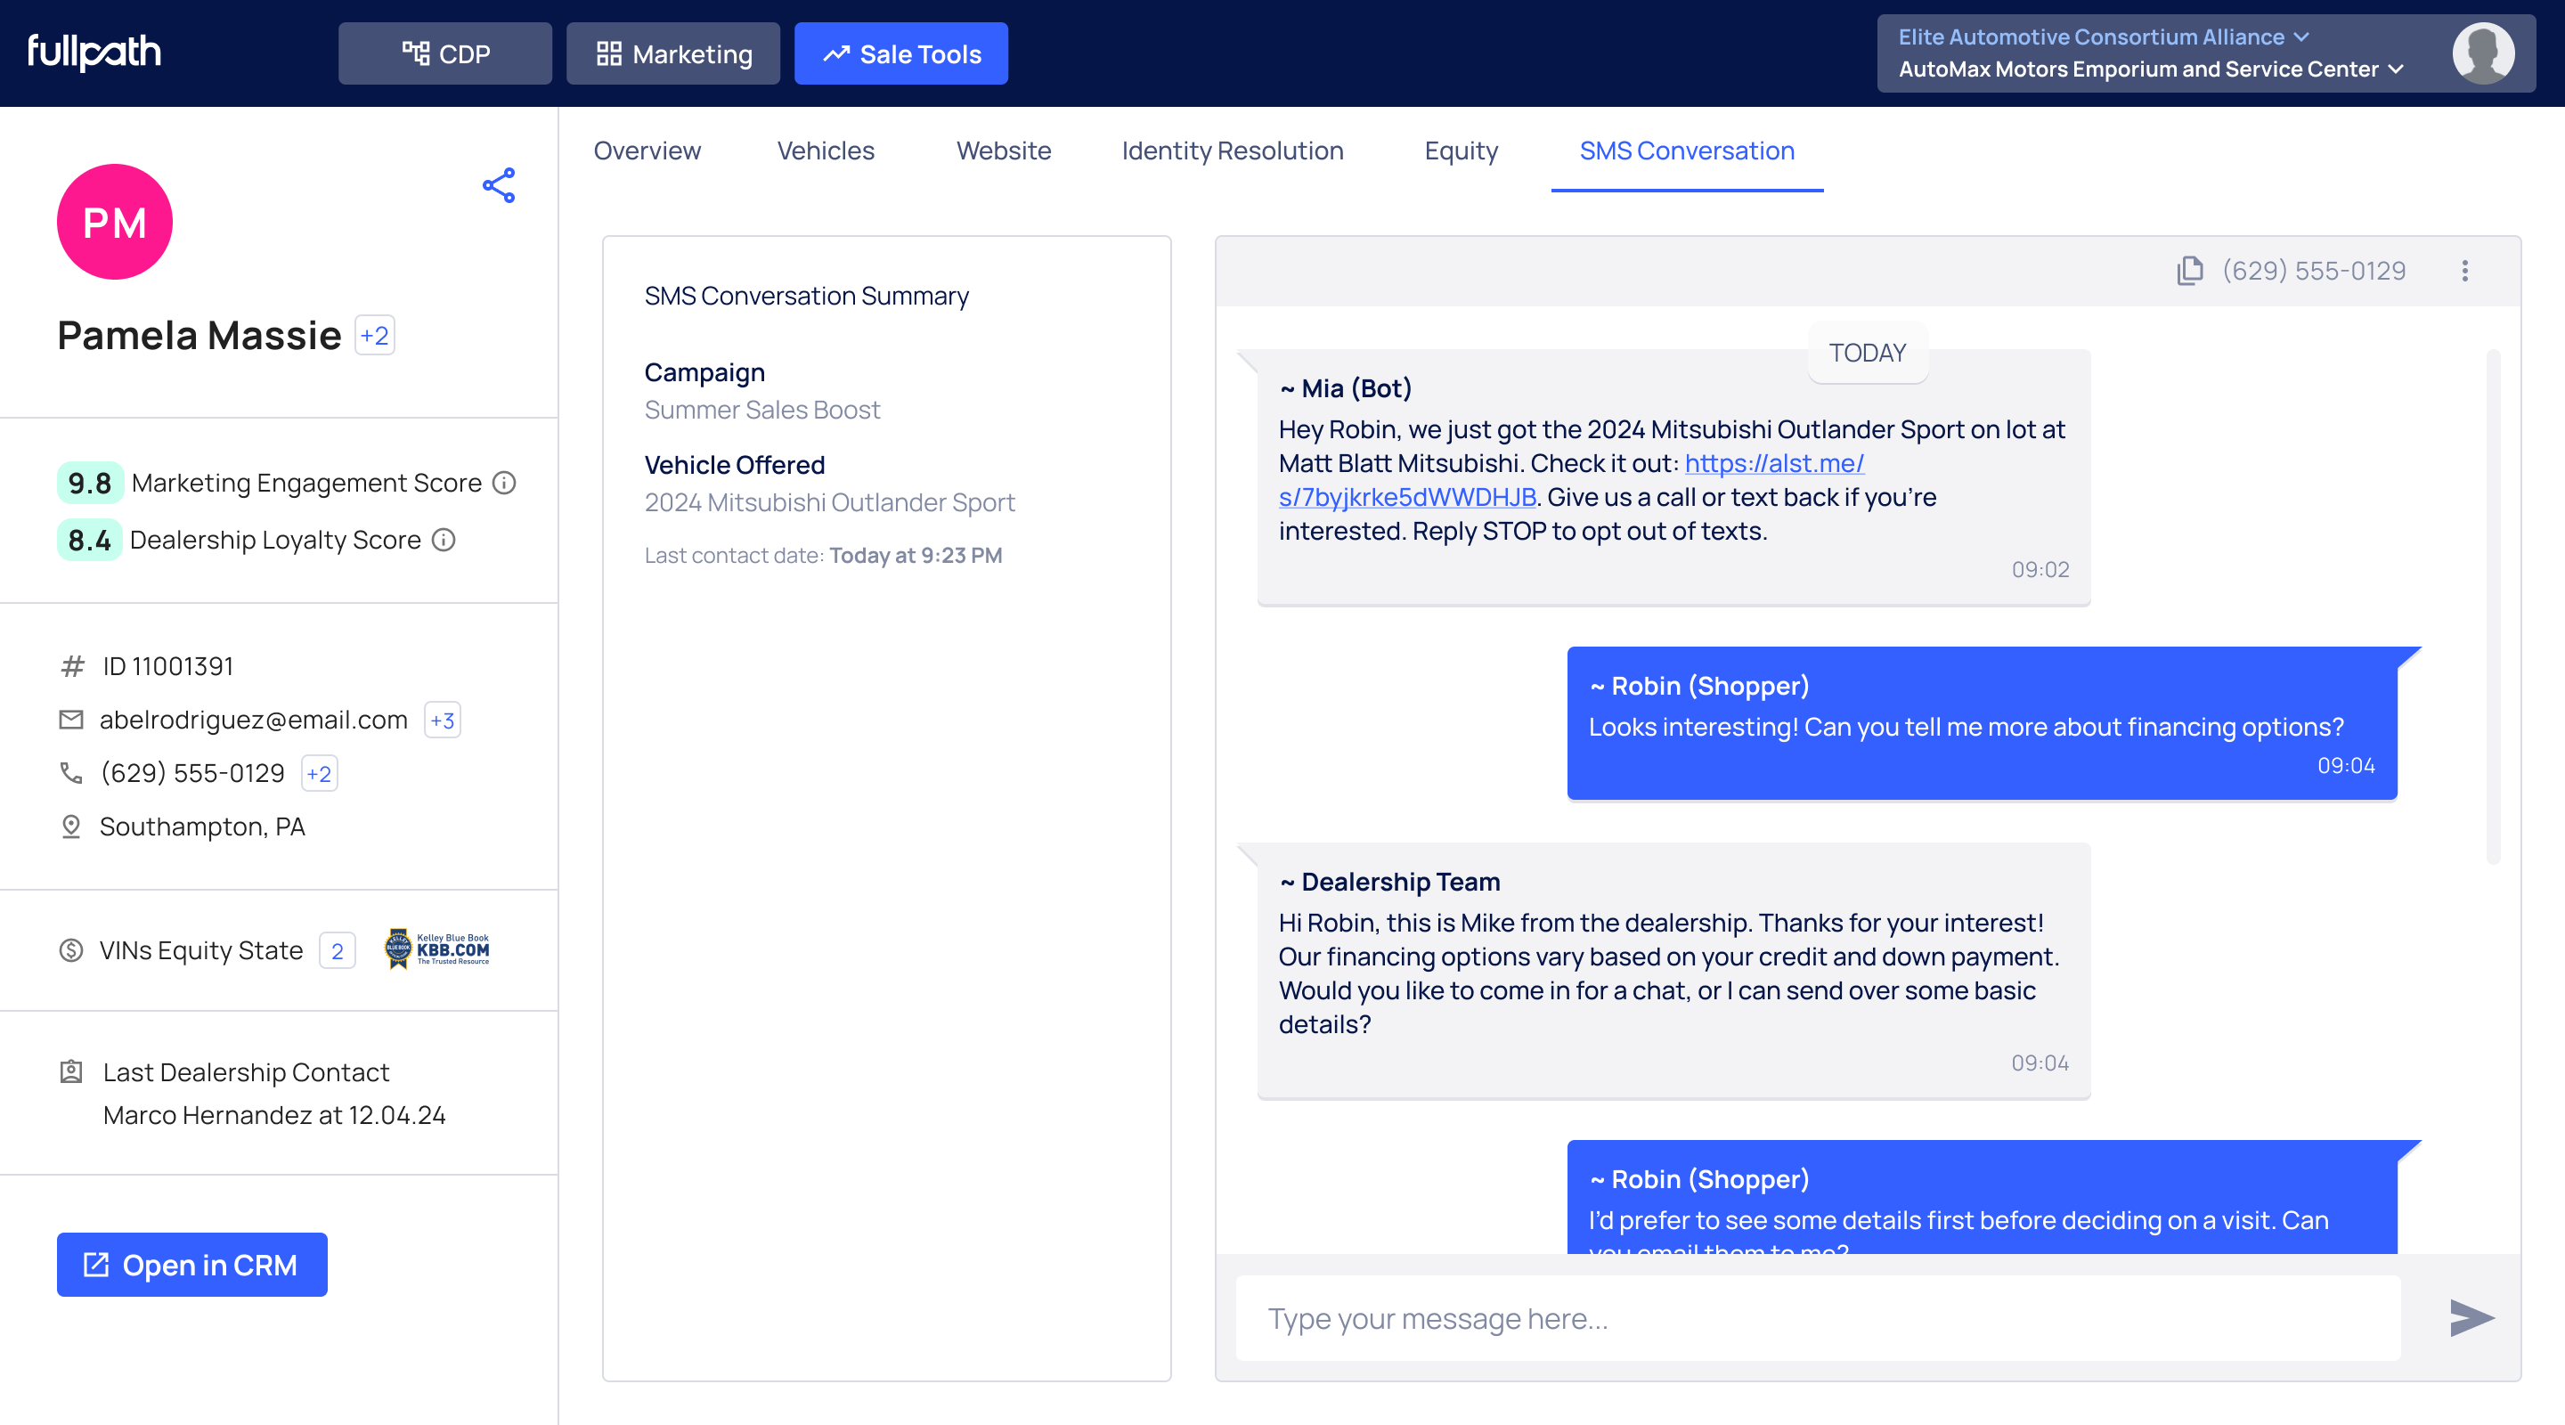Click the send message arrow icon

point(2471,1318)
